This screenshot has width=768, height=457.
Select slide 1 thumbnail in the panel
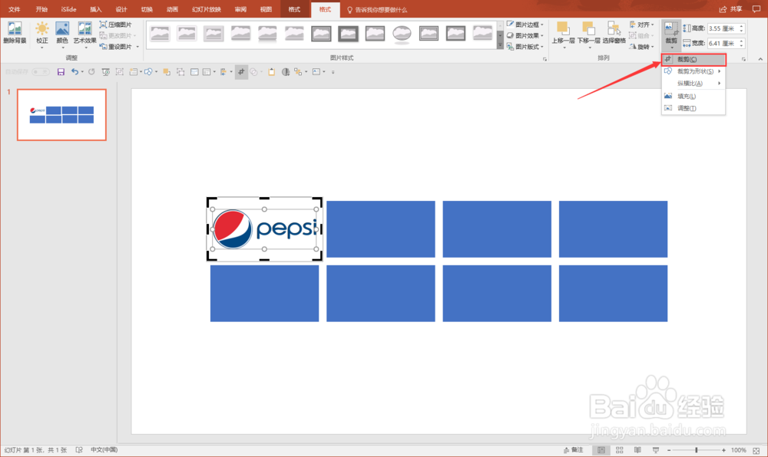click(x=61, y=115)
